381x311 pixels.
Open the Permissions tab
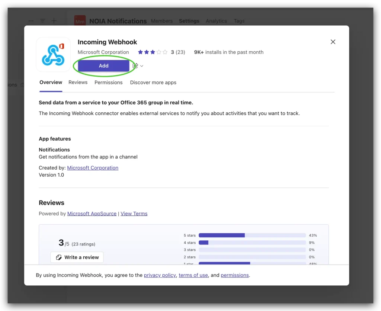tap(108, 82)
